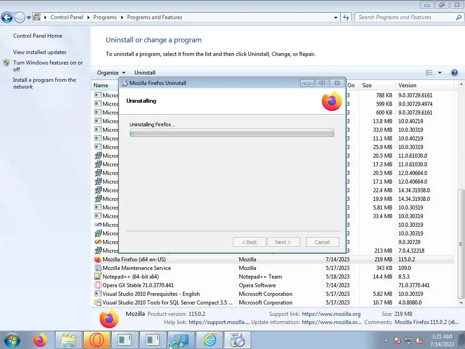465x349 pixels.
Task: Click Firefox icon in Mozilla Firefox row
Action: pyautogui.click(x=98, y=259)
